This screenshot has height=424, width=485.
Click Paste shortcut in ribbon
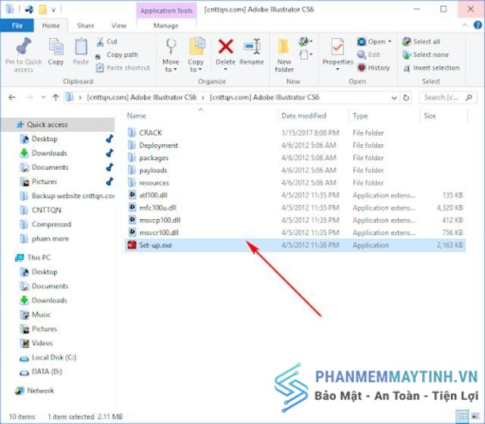click(123, 68)
